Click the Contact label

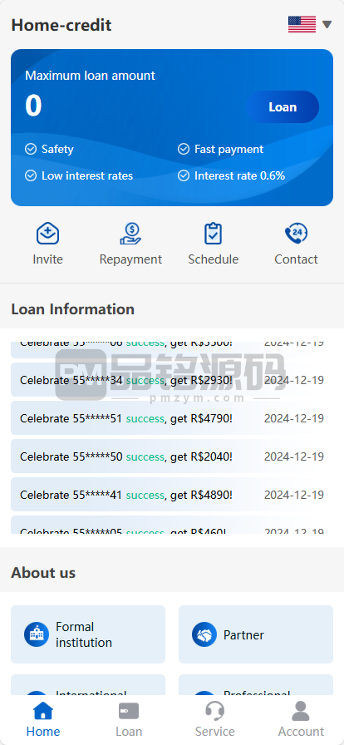point(296,259)
